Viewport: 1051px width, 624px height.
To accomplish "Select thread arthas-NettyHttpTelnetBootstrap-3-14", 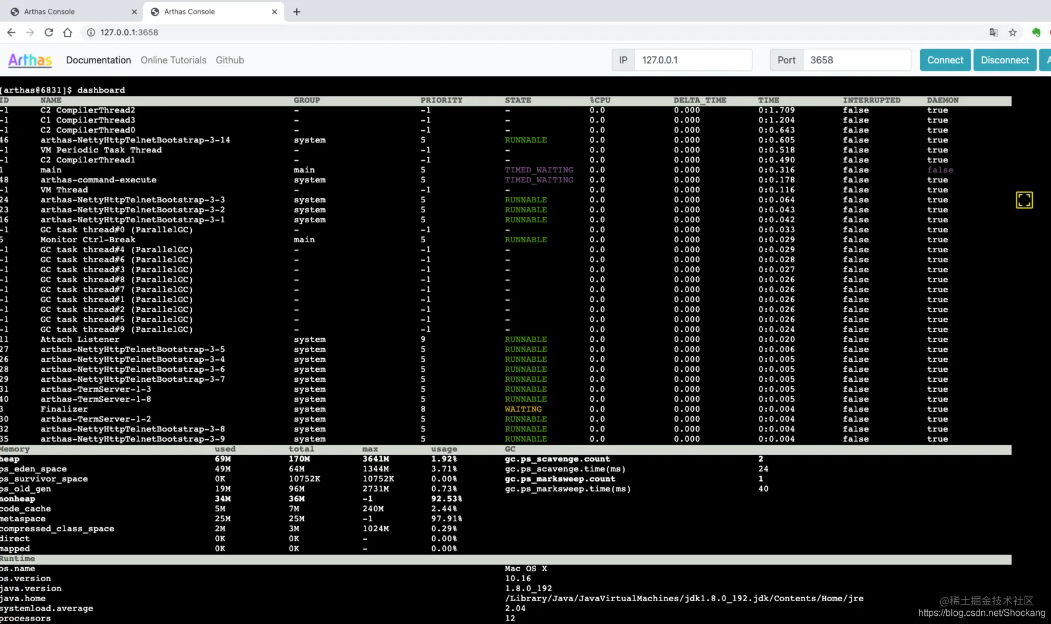I will click(x=135, y=140).
